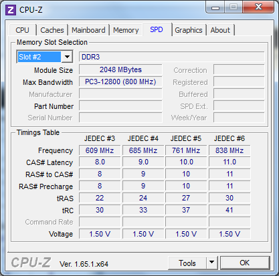Click the PC3-12800 (800 MHz) bandwidth value
279x276 pixels.
point(120,82)
